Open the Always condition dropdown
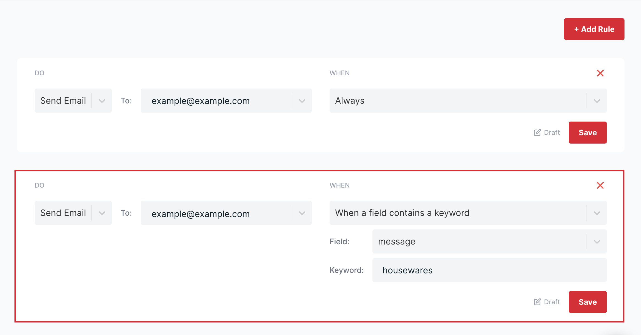641x335 pixels. click(597, 101)
